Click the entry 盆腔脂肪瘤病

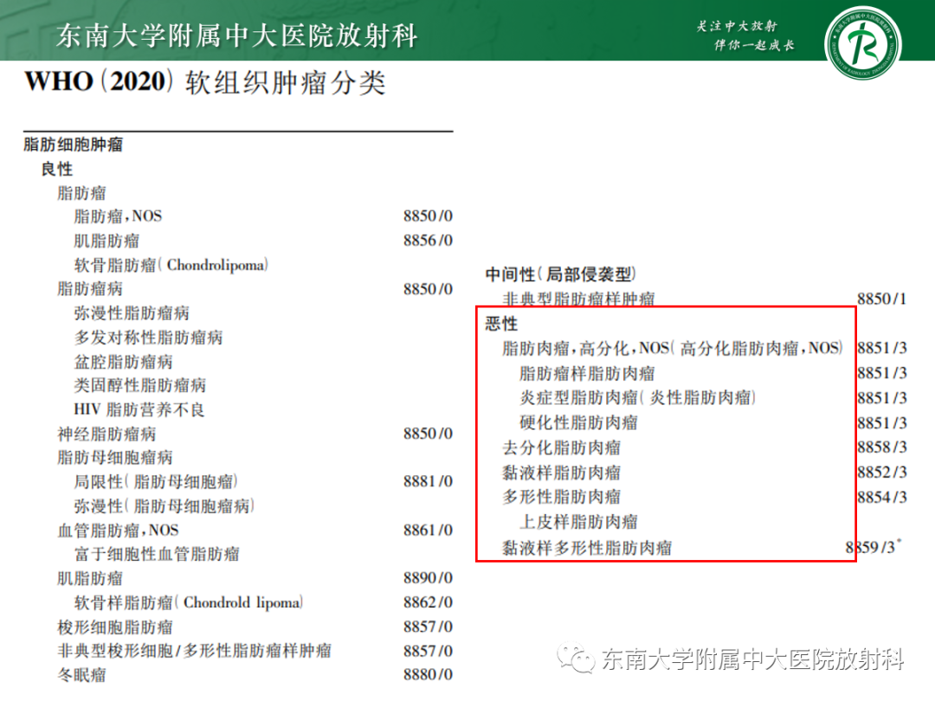(x=123, y=361)
